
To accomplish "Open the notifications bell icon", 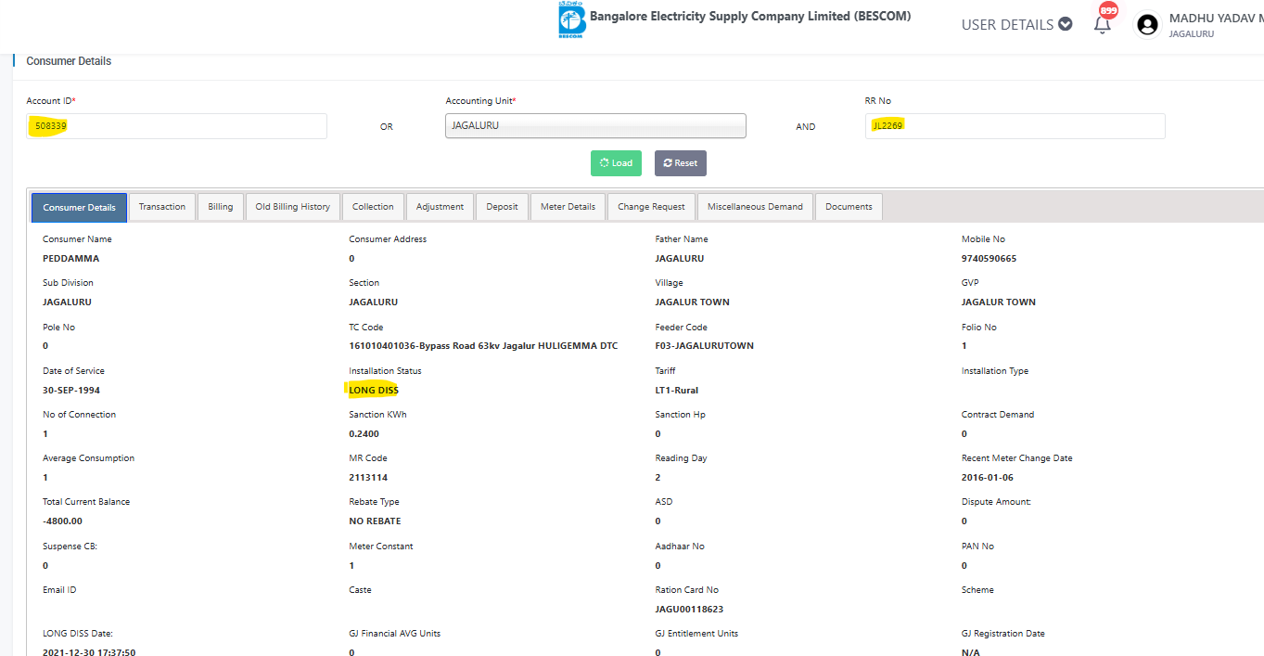I will (x=1103, y=24).
